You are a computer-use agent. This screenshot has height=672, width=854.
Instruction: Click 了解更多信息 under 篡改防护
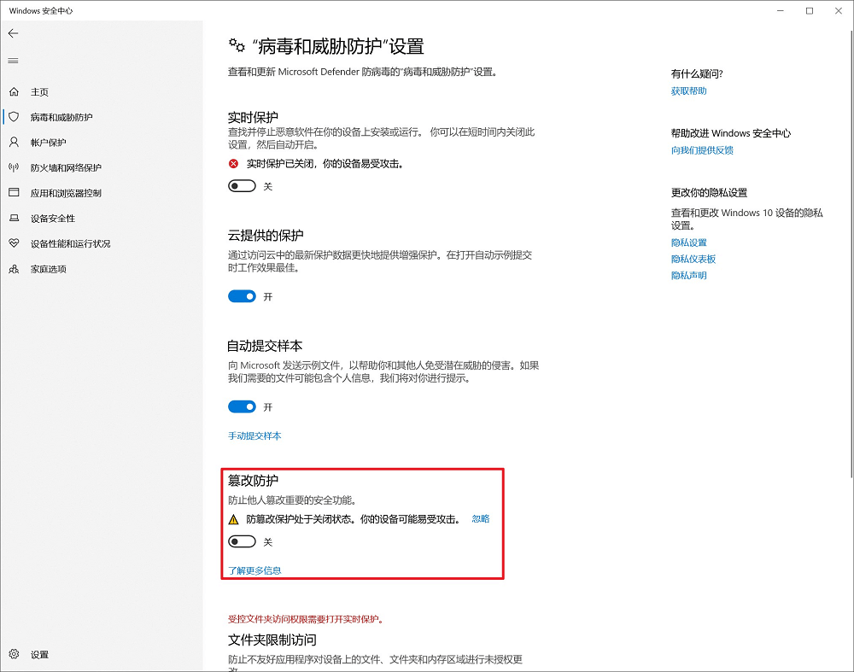(254, 570)
